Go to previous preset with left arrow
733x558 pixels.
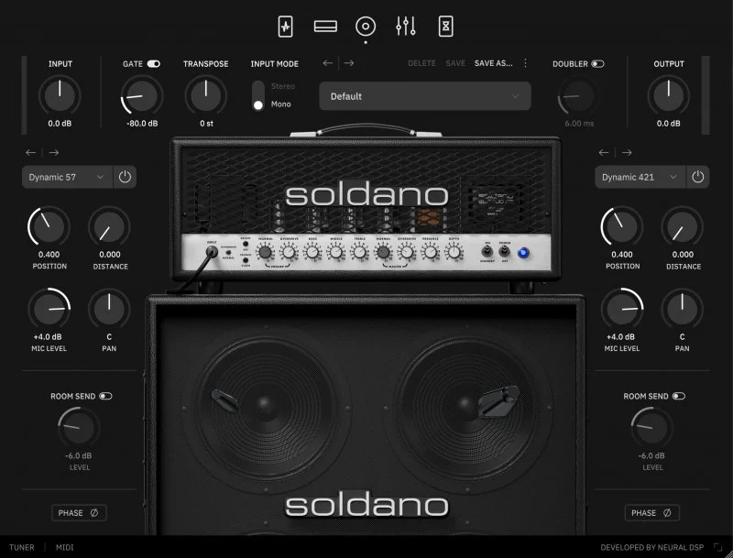click(x=328, y=63)
